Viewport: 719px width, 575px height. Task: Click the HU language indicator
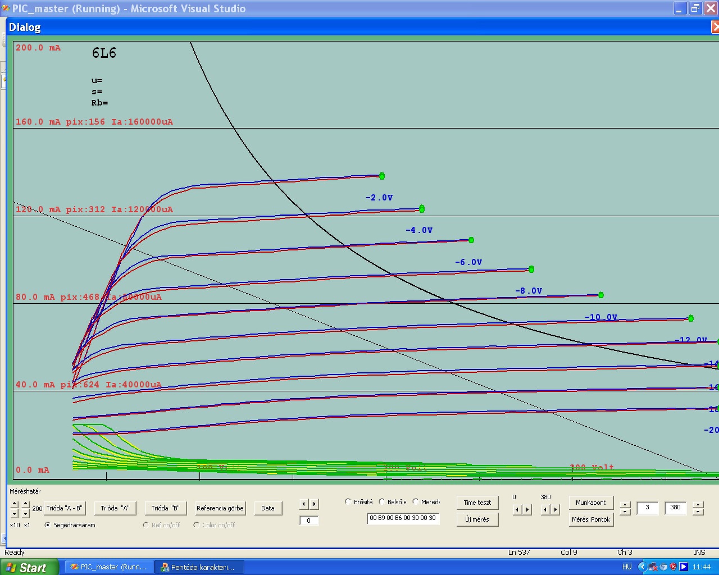pos(627,567)
